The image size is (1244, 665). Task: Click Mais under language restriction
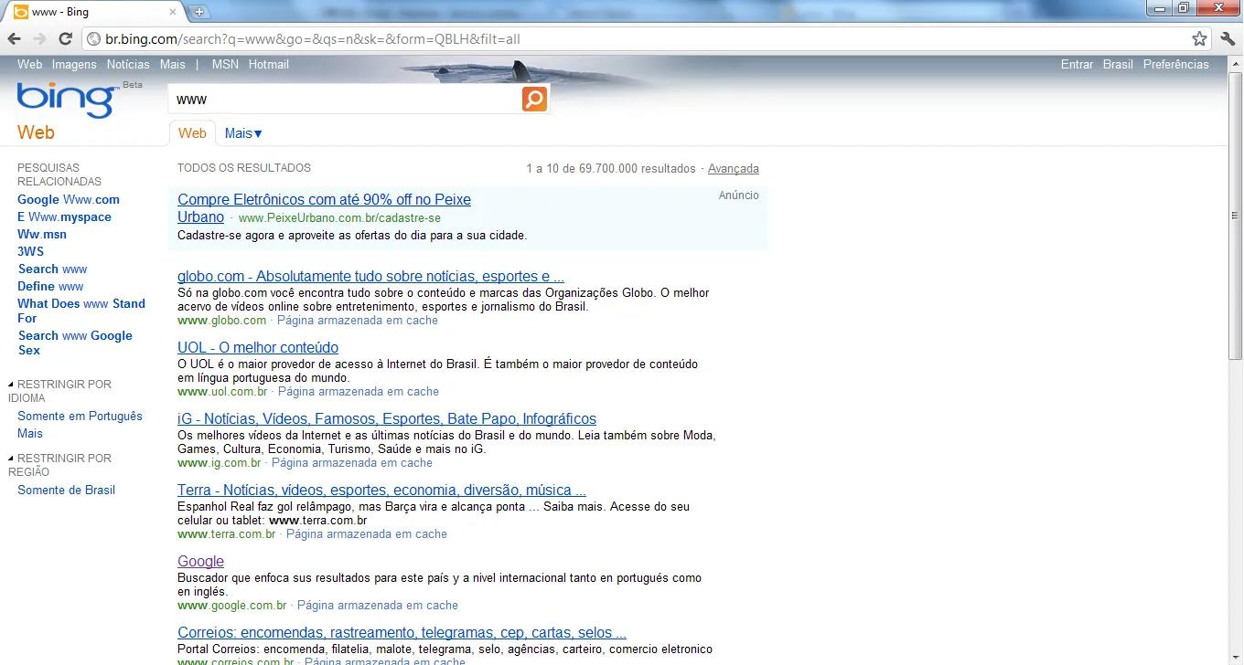coord(30,434)
